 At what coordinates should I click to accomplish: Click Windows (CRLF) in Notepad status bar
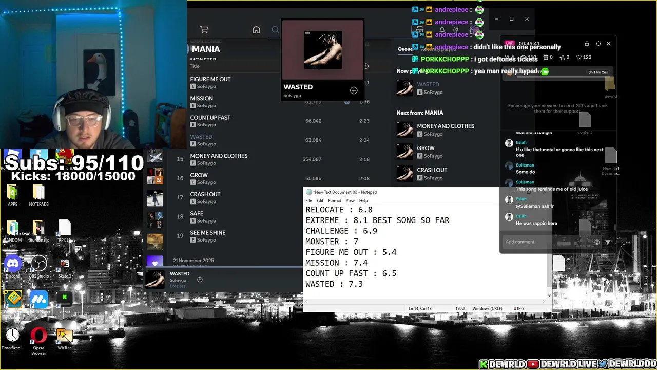coord(487,308)
